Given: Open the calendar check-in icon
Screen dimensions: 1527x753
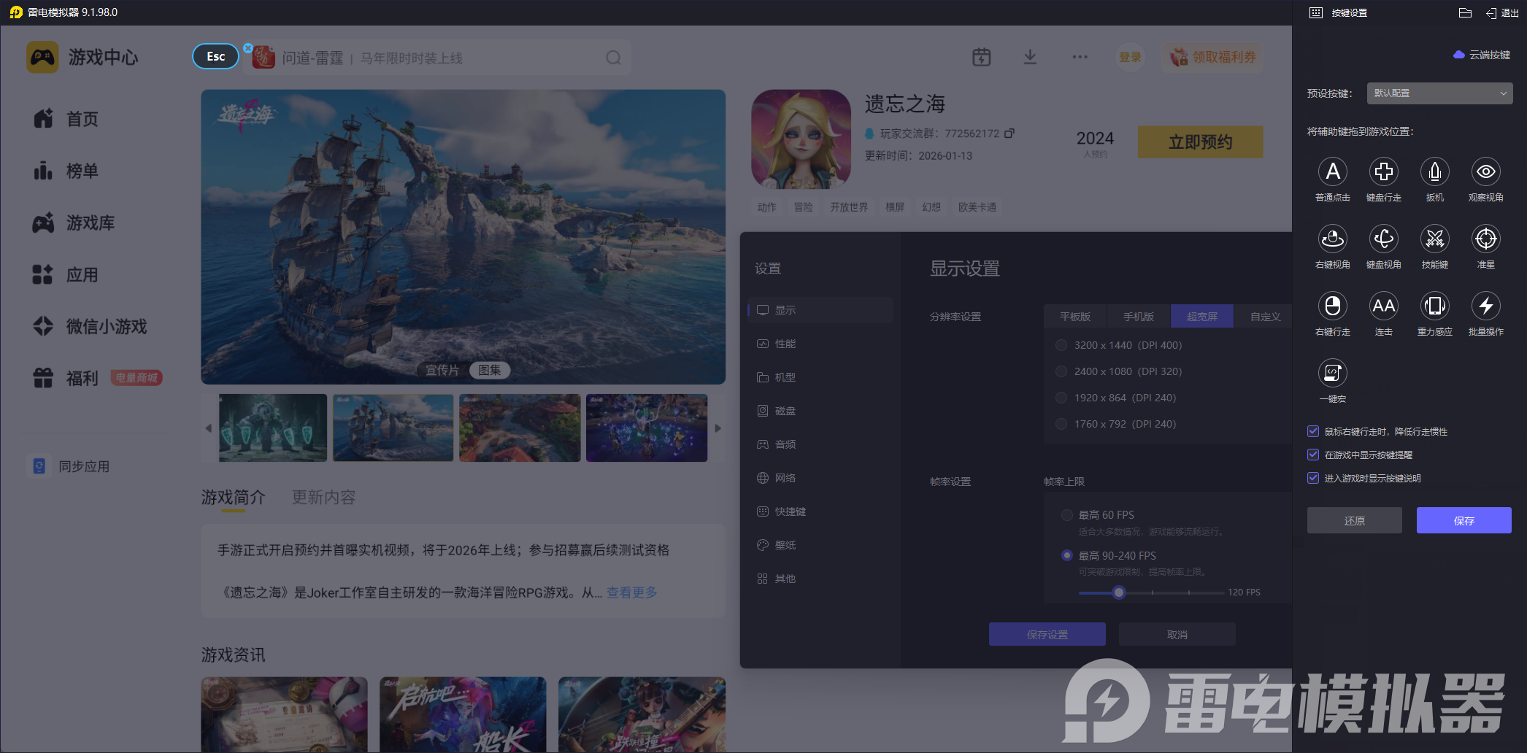Looking at the screenshot, I should 982,57.
